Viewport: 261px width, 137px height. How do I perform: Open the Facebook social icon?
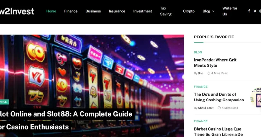249,11
